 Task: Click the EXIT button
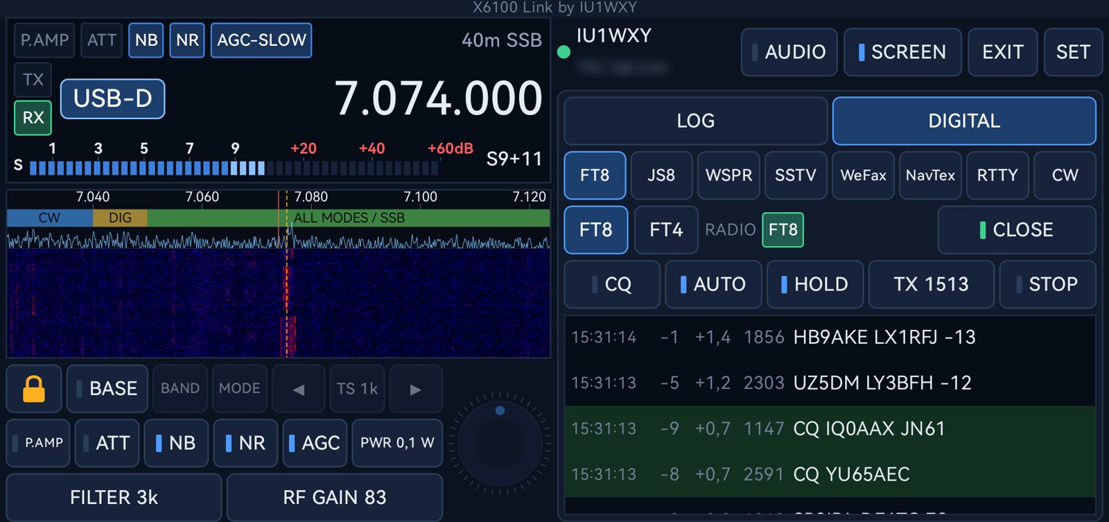[x=1003, y=52]
